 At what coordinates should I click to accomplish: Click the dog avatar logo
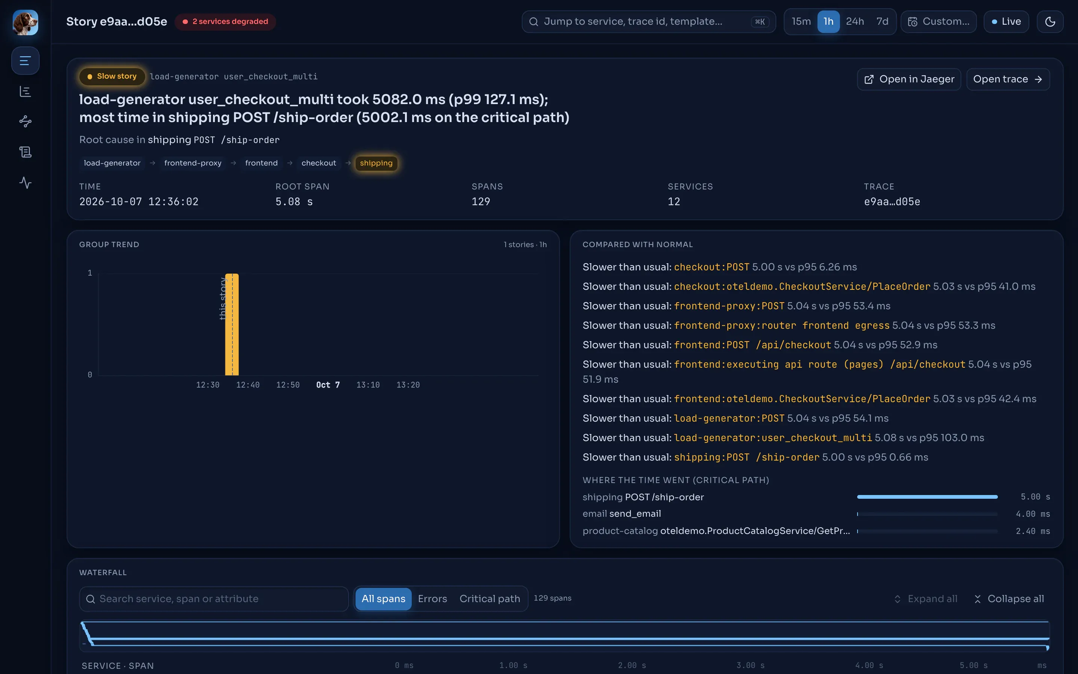(x=25, y=22)
